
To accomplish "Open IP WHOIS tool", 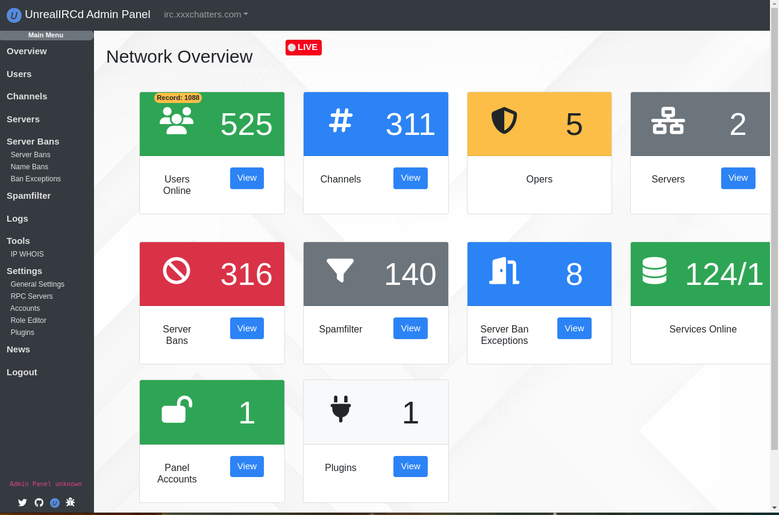I will coord(27,254).
